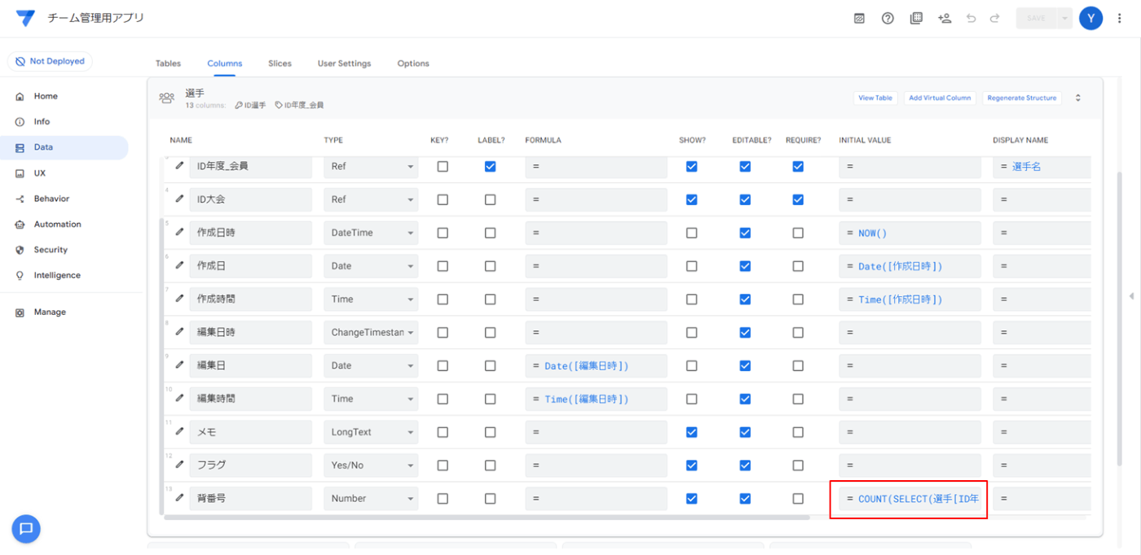
Task: Open the three-dot more options menu
Action: tap(1119, 18)
